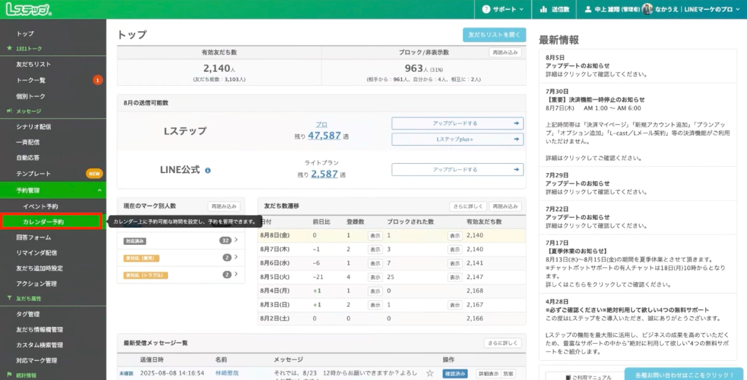Click the user profile avatar photo
The width and height of the screenshot is (747, 380).
coord(647,9)
